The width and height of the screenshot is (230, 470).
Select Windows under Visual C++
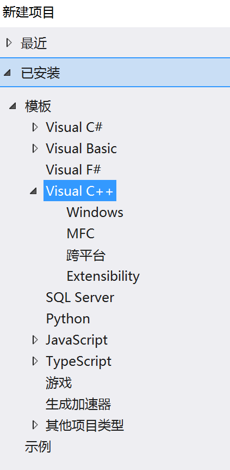point(95,212)
